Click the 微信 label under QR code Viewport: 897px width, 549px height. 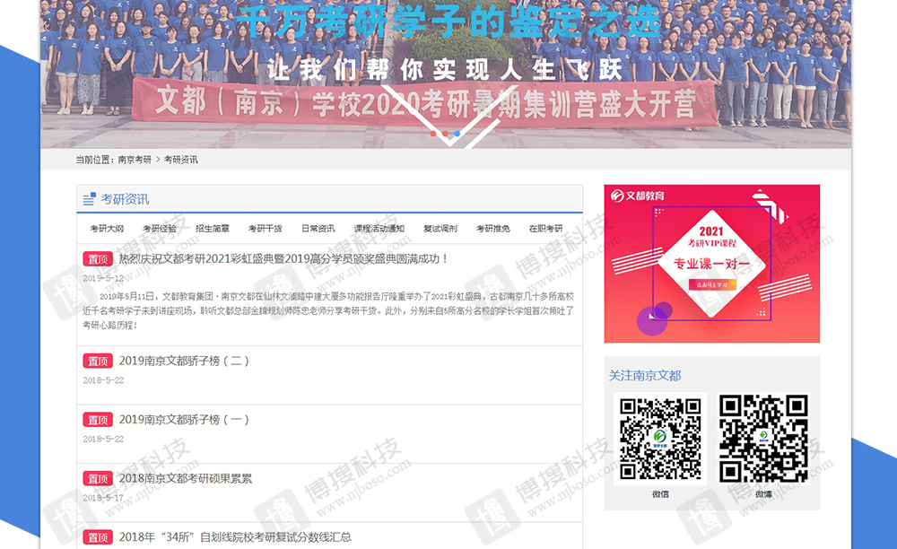point(660,494)
